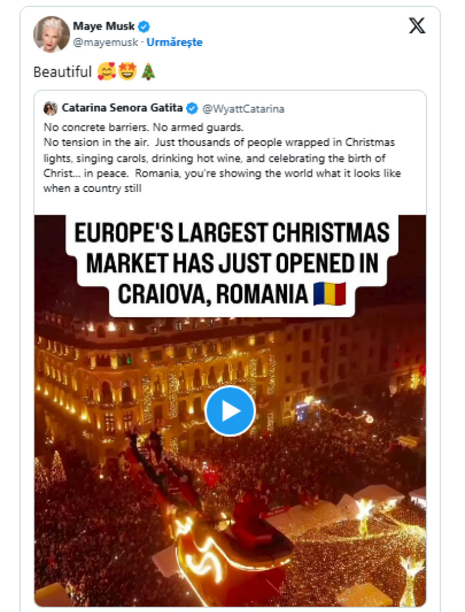
Task: Click the Christmas tree emoji
Action: click(x=149, y=72)
